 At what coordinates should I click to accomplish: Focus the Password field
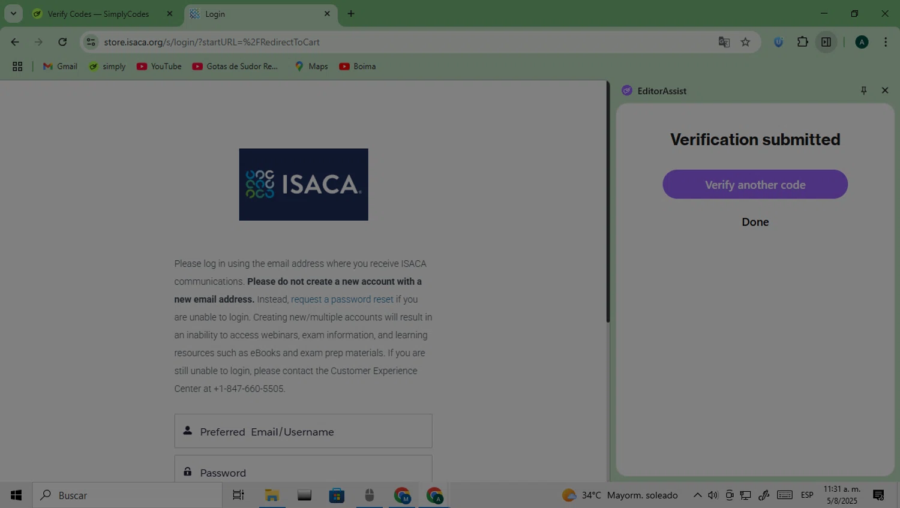point(304,469)
